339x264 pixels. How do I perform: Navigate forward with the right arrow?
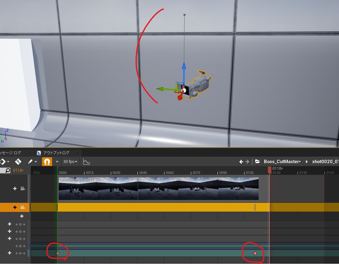[247, 162]
